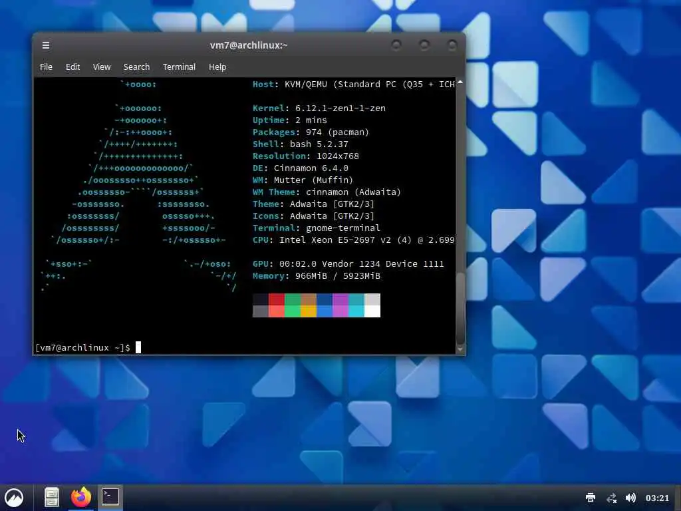
Task: Open the Search menu
Action: point(136,67)
